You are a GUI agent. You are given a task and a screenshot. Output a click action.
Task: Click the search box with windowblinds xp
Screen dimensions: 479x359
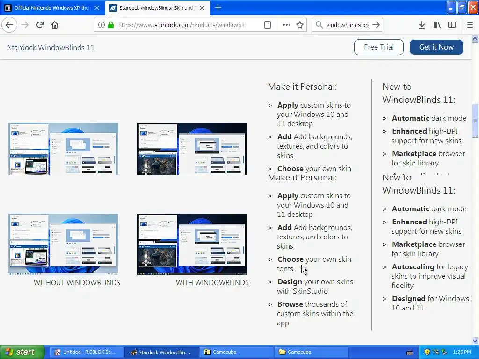click(347, 25)
